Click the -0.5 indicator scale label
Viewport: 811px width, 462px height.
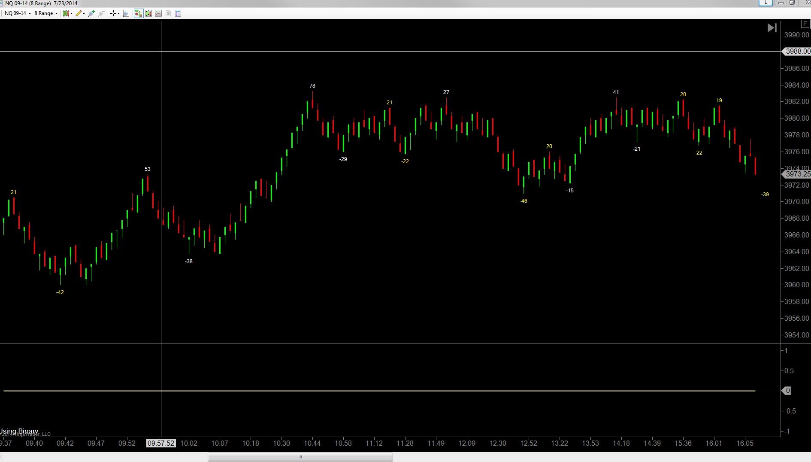click(790, 411)
